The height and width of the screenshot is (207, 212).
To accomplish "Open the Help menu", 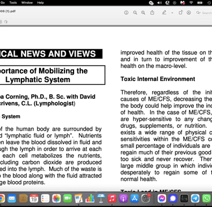I will 40,3.
